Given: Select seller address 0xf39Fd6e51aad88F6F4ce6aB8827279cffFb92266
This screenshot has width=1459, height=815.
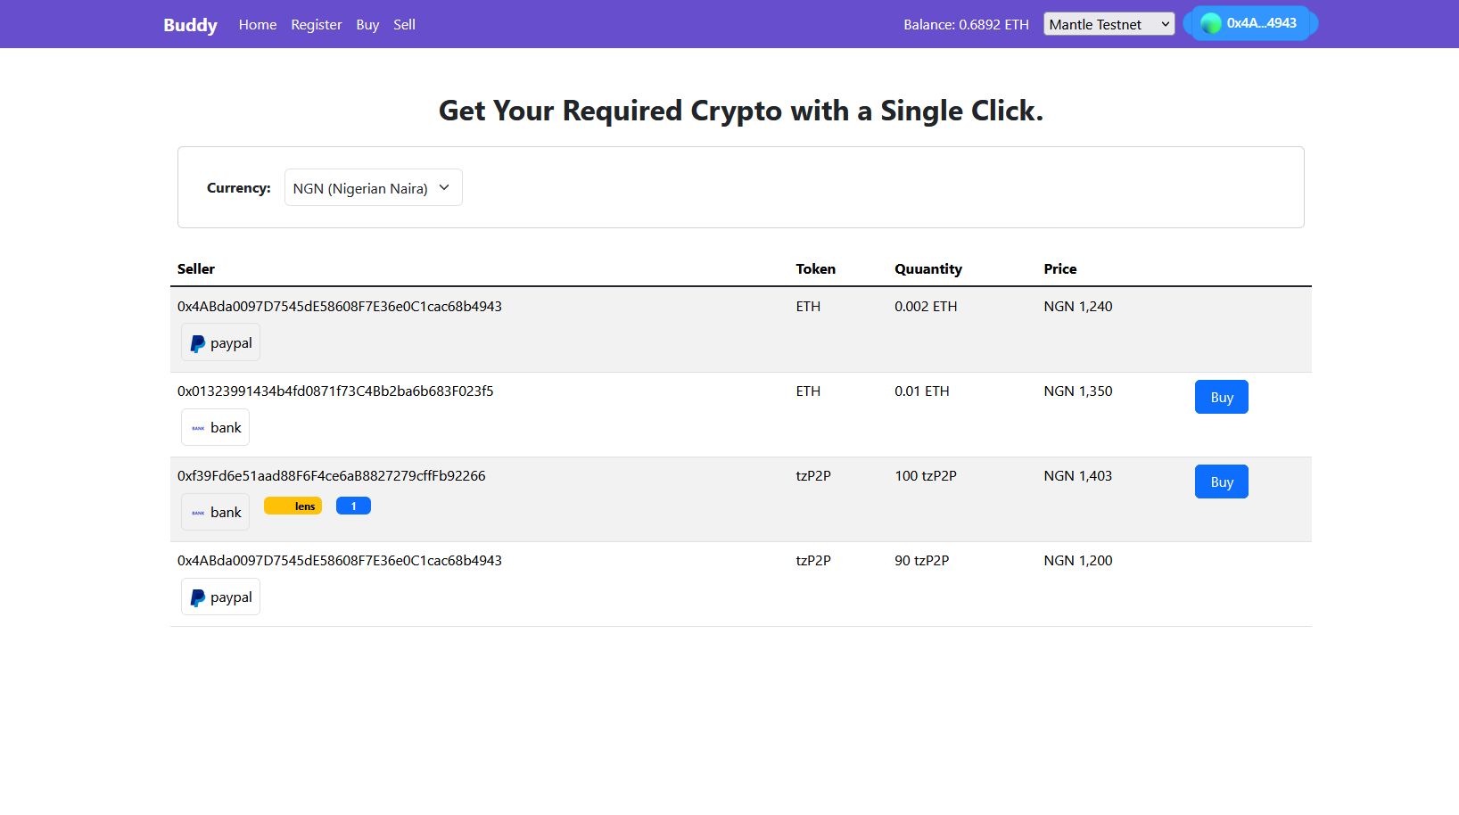Looking at the screenshot, I should click(x=332, y=476).
